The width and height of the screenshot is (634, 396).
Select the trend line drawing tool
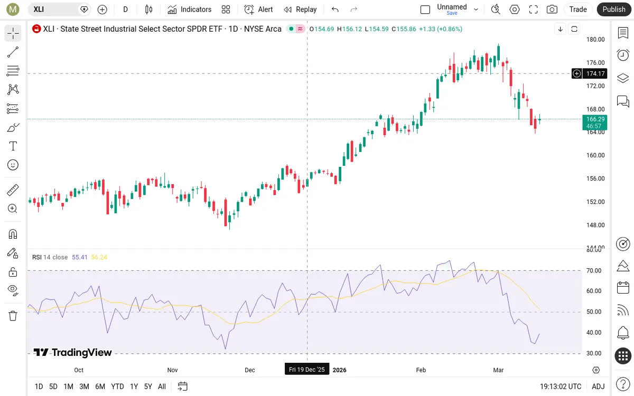pyautogui.click(x=13, y=52)
